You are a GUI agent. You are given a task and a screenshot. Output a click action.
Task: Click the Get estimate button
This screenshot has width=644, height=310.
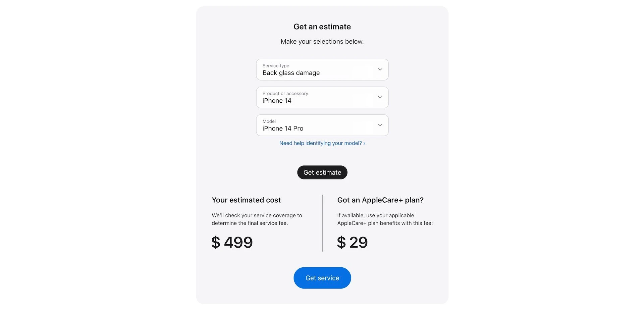[322, 172]
